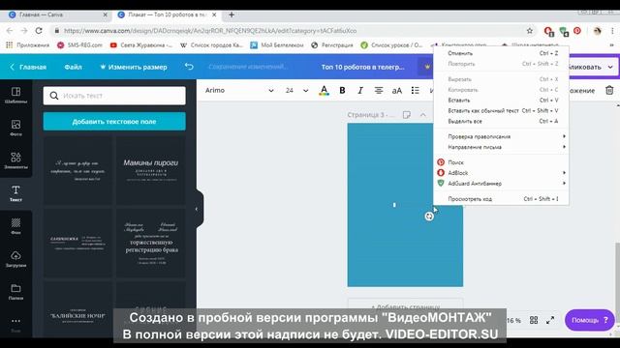Screen dimensions: 620x348
Task: Open the Файл menu
Action: (x=74, y=67)
